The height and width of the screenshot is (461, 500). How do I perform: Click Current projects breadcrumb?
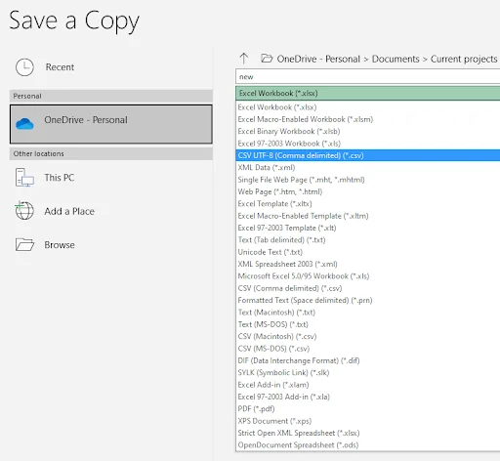pyautogui.click(x=464, y=59)
